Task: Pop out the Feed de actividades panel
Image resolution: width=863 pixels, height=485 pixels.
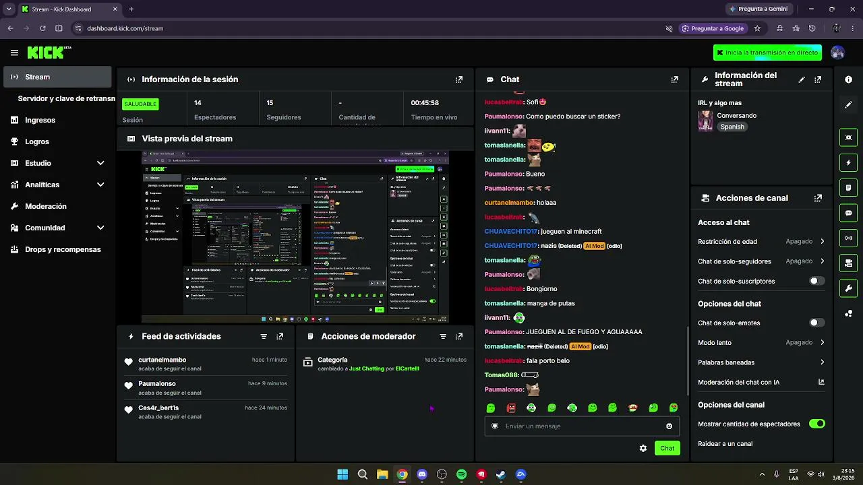Action: 280,336
